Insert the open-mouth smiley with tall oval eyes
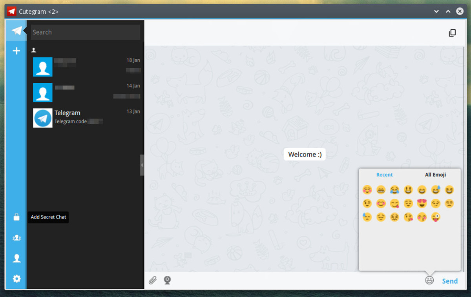471x297 pixels. pyautogui.click(x=408, y=190)
